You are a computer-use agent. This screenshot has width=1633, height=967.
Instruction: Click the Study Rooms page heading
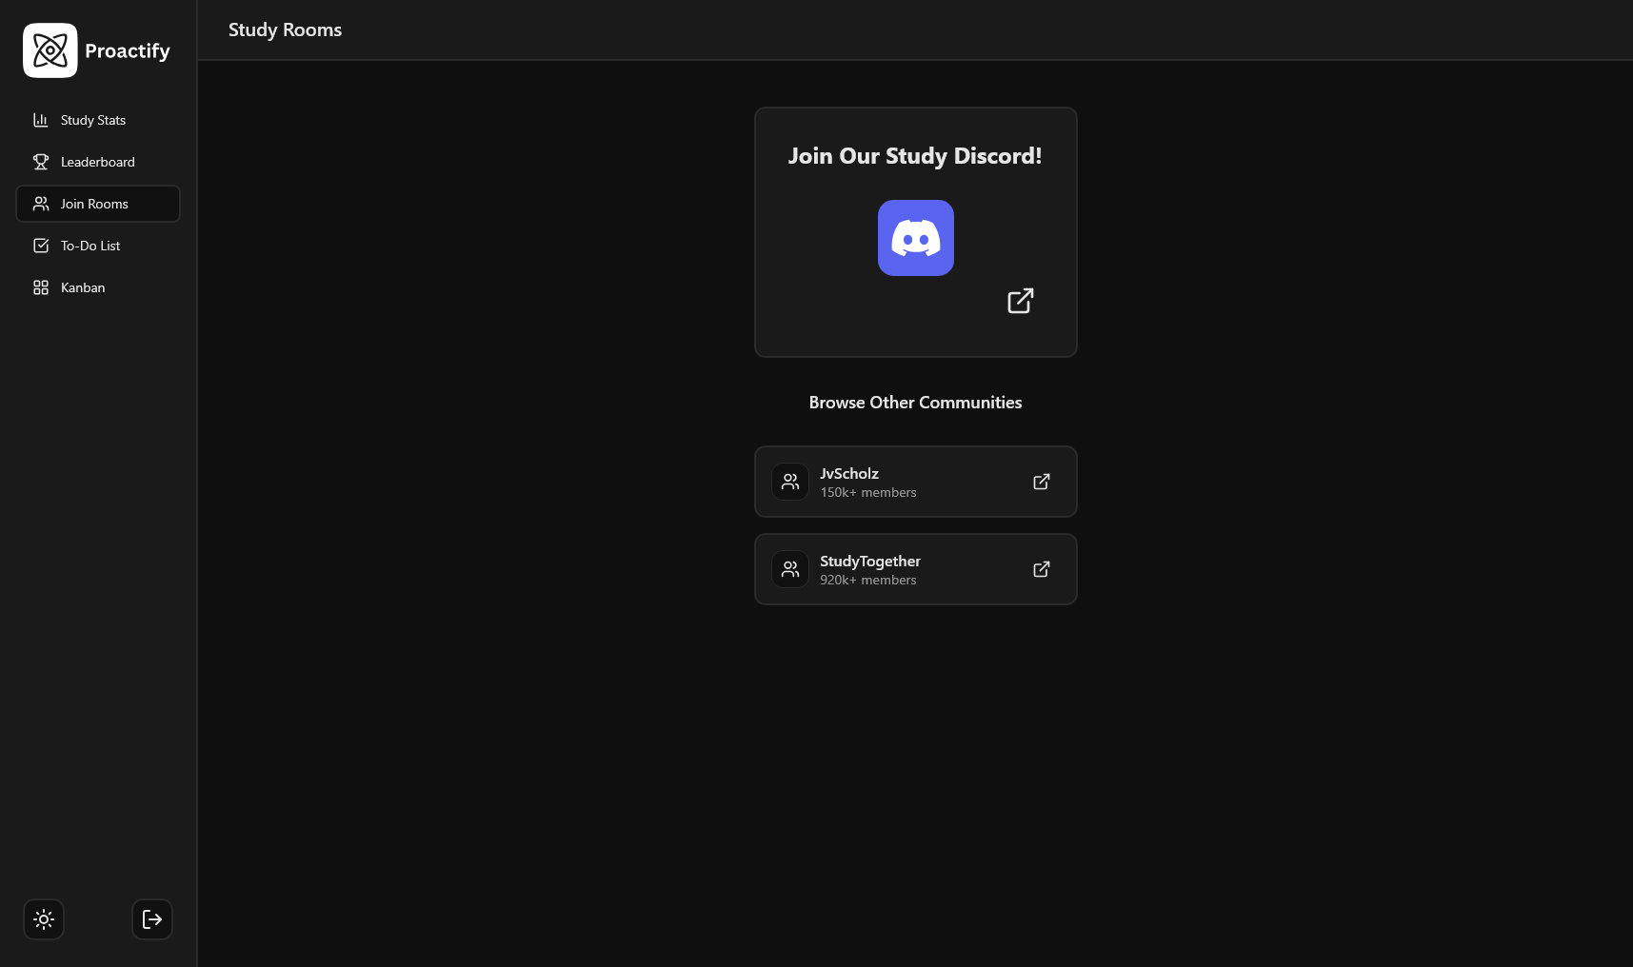[285, 30]
